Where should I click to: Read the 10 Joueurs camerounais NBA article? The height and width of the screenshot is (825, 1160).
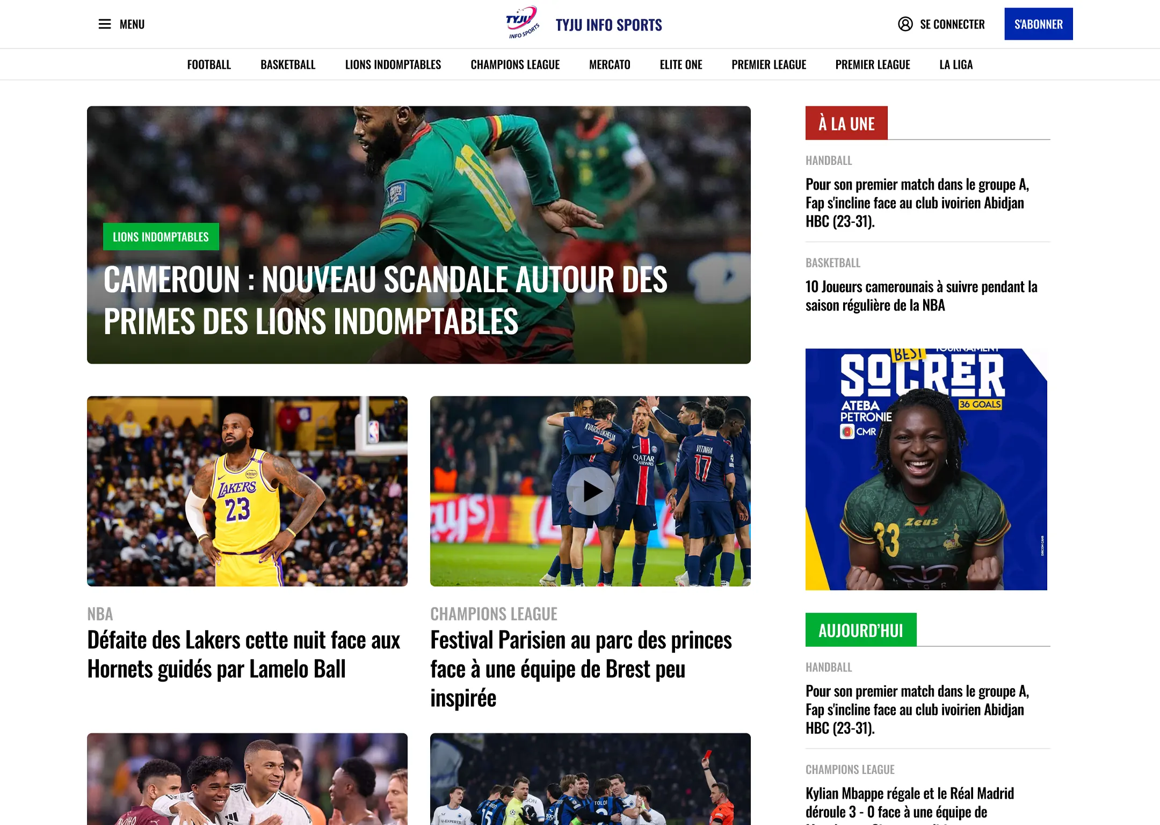(x=921, y=296)
